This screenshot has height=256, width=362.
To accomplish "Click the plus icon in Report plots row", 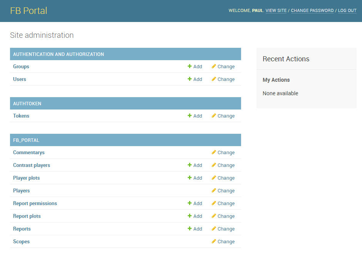I will (189, 216).
